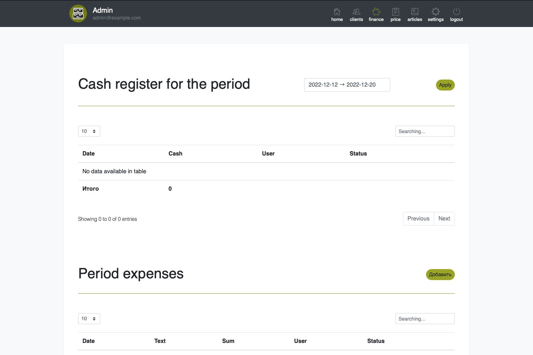The width and height of the screenshot is (533, 355).
Task: Open the settings gear icon
Action: click(436, 12)
